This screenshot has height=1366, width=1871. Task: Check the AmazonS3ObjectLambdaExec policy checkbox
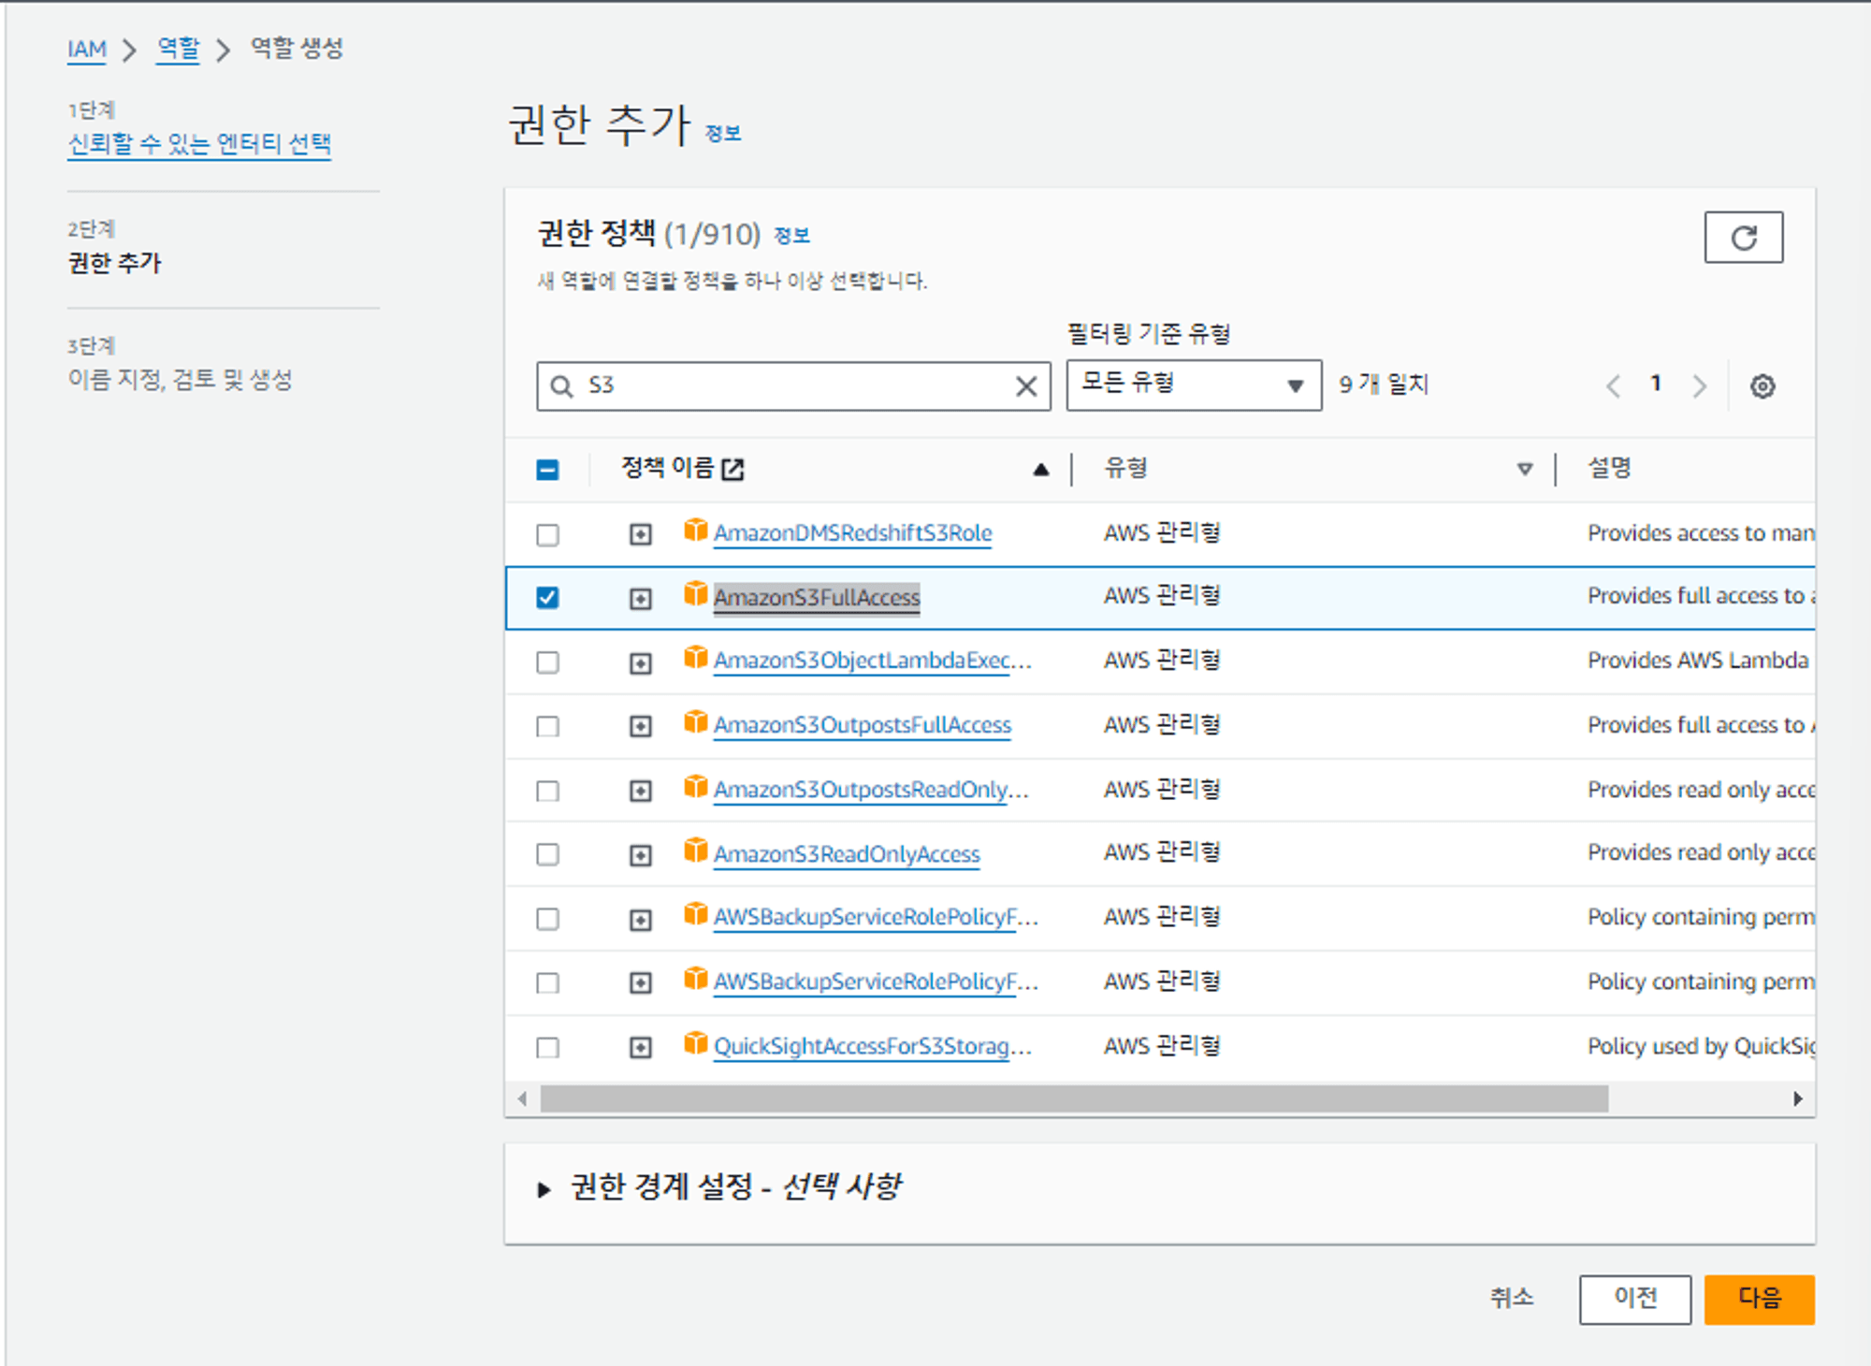547,662
